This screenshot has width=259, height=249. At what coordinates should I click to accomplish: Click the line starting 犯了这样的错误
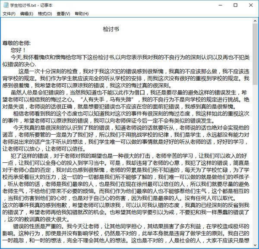129,156
